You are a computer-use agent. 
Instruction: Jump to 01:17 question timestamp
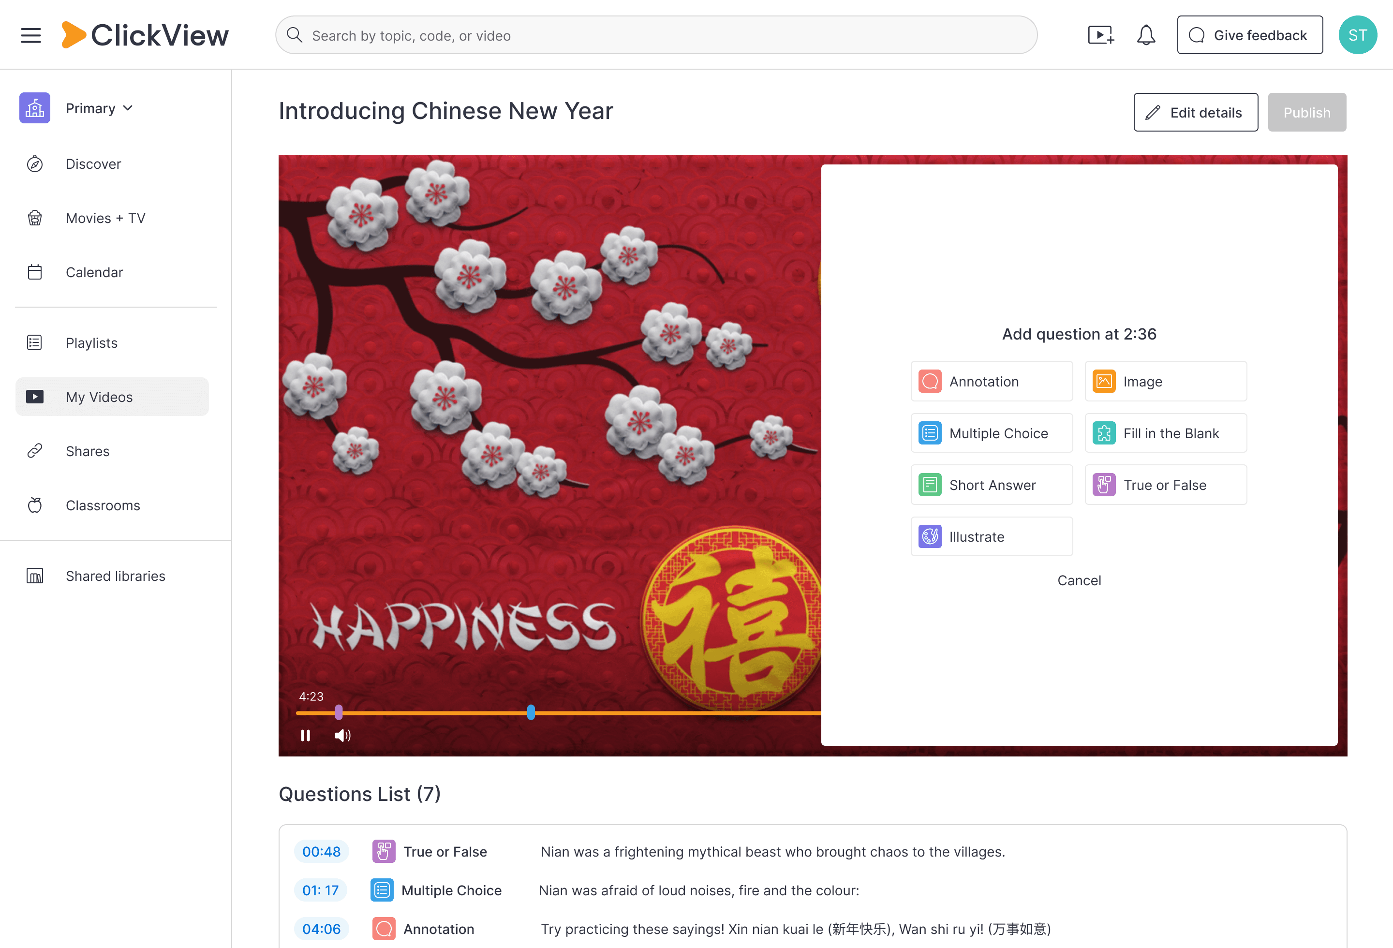pyautogui.click(x=320, y=890)
